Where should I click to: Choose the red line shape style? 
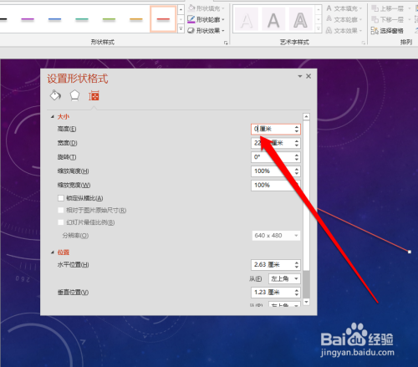[163, 19]
